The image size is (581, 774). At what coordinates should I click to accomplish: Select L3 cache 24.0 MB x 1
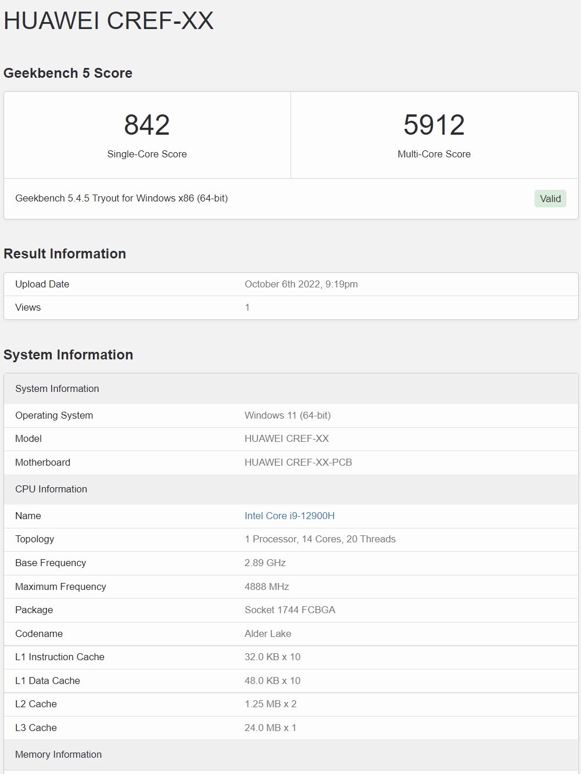270,728
